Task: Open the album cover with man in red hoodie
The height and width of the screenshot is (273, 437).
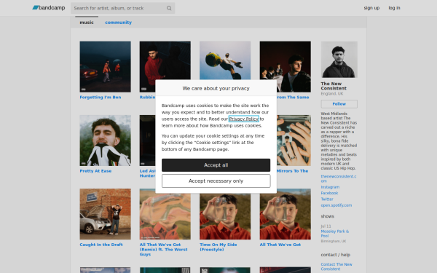Action: 165,60
